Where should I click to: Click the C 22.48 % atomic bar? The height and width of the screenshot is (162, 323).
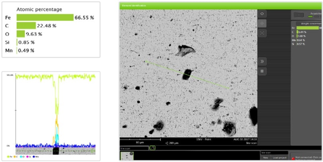(x=26, y=26)
